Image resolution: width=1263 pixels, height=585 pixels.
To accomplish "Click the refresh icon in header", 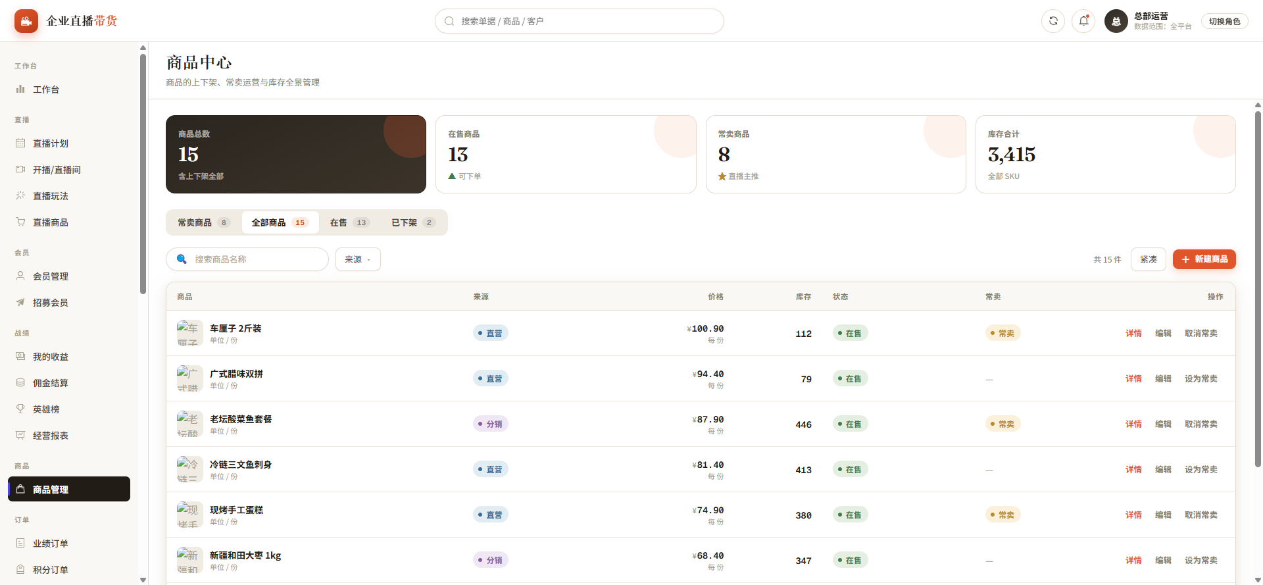I will coord(1053,21).
